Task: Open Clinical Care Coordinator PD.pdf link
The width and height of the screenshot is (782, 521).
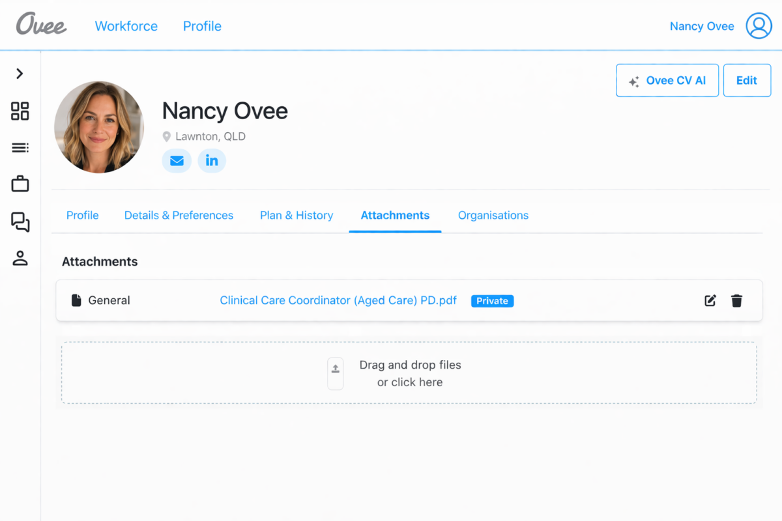Action: point(338,300)
